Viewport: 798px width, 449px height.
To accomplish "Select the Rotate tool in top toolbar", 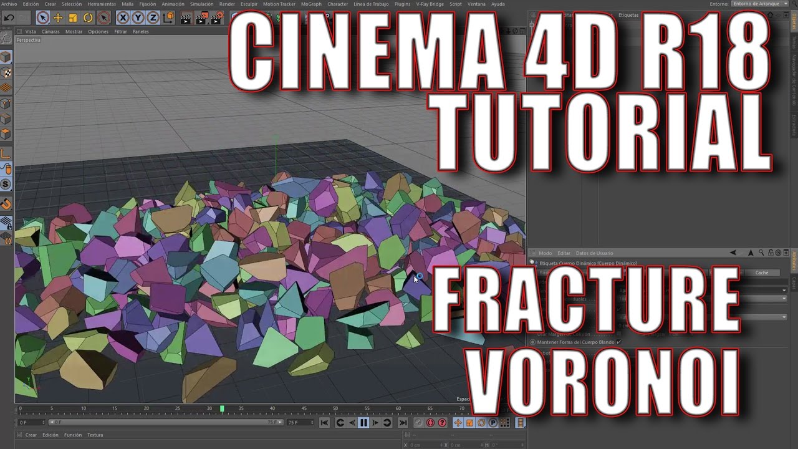I will 88,18.
